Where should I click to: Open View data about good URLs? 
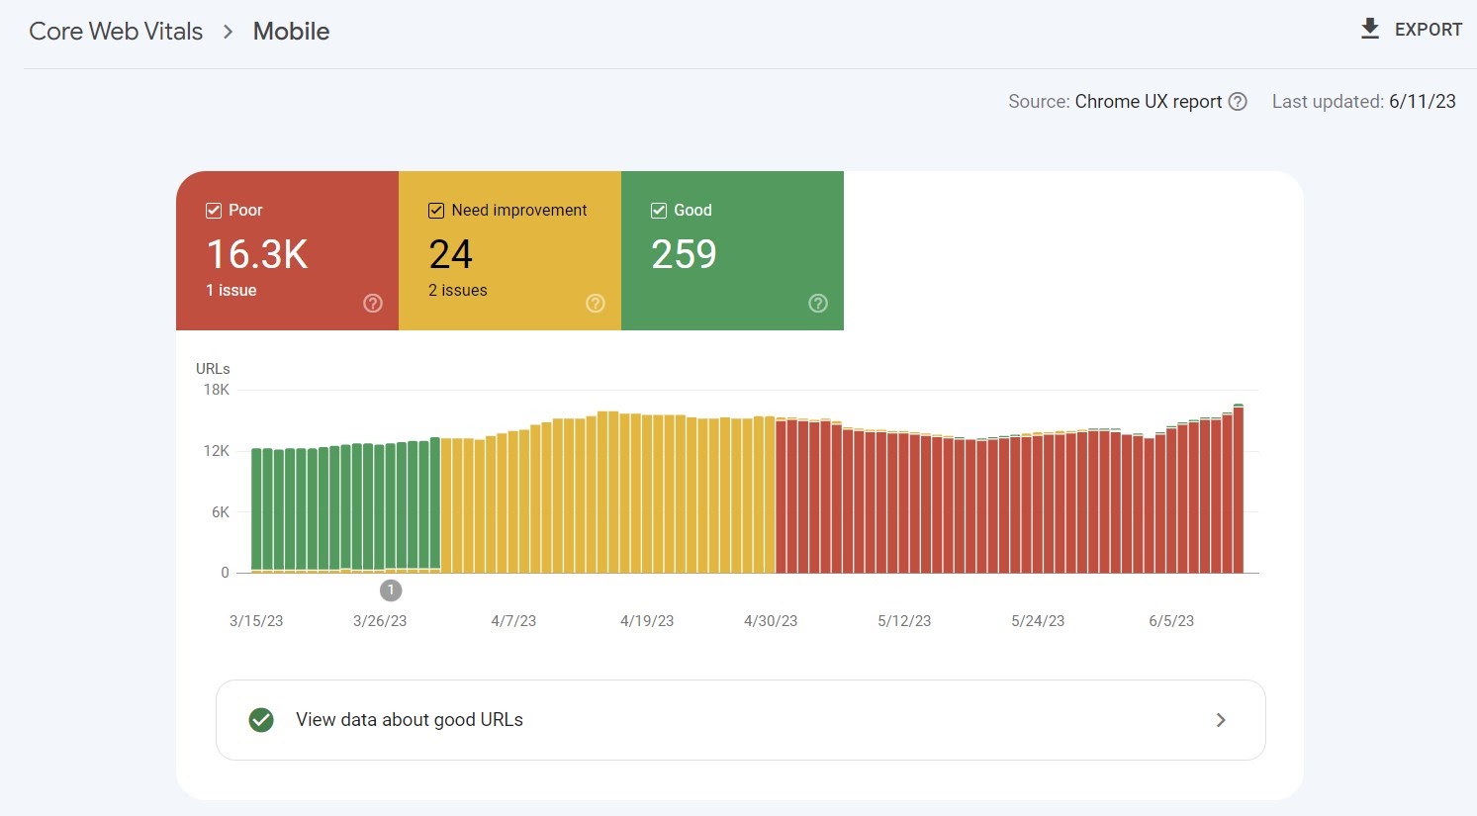coord(740,720)
